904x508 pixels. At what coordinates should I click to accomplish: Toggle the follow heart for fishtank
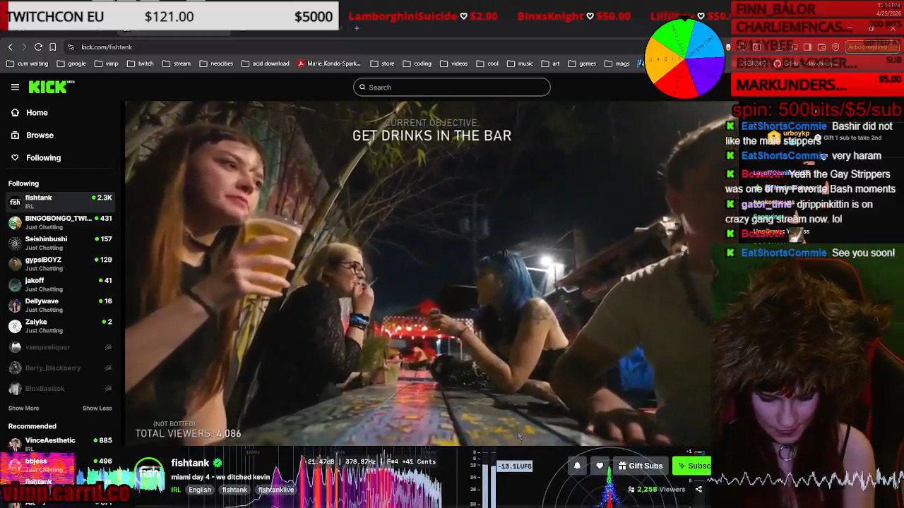600,466
